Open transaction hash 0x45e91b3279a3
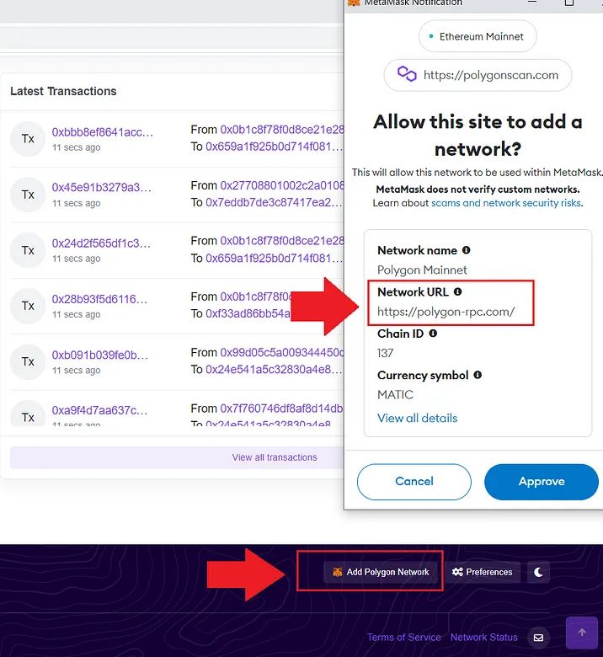Image resolution: width=603 pixels, height=657 pixels. pyautogui.click(x=101, y=187)
